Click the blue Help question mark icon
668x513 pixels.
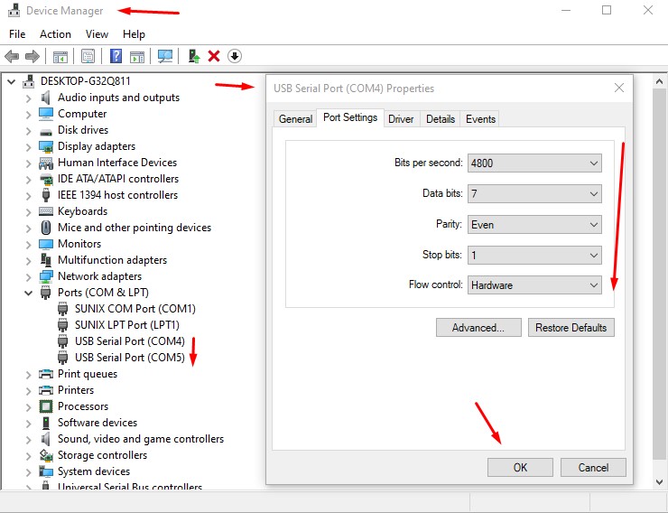point(116,56)
